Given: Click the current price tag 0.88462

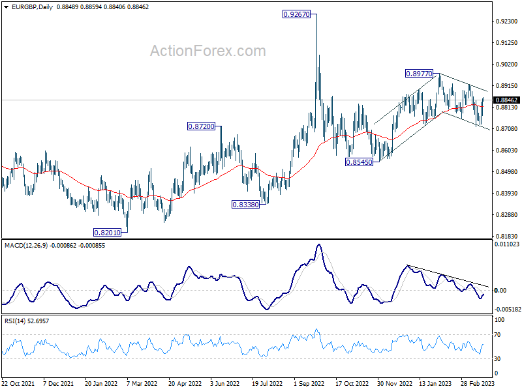Looking at the screenshot, I should (x=506, y=100).
